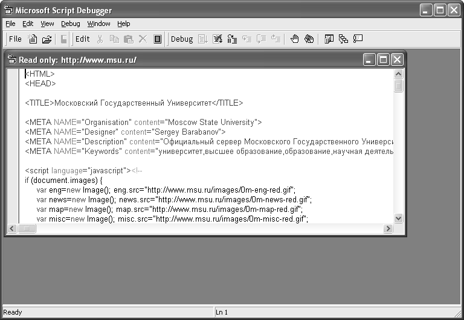464x320 pixels.
Task: Click the breakpoint margin beside <HTML> line
Action: [13, 74]
